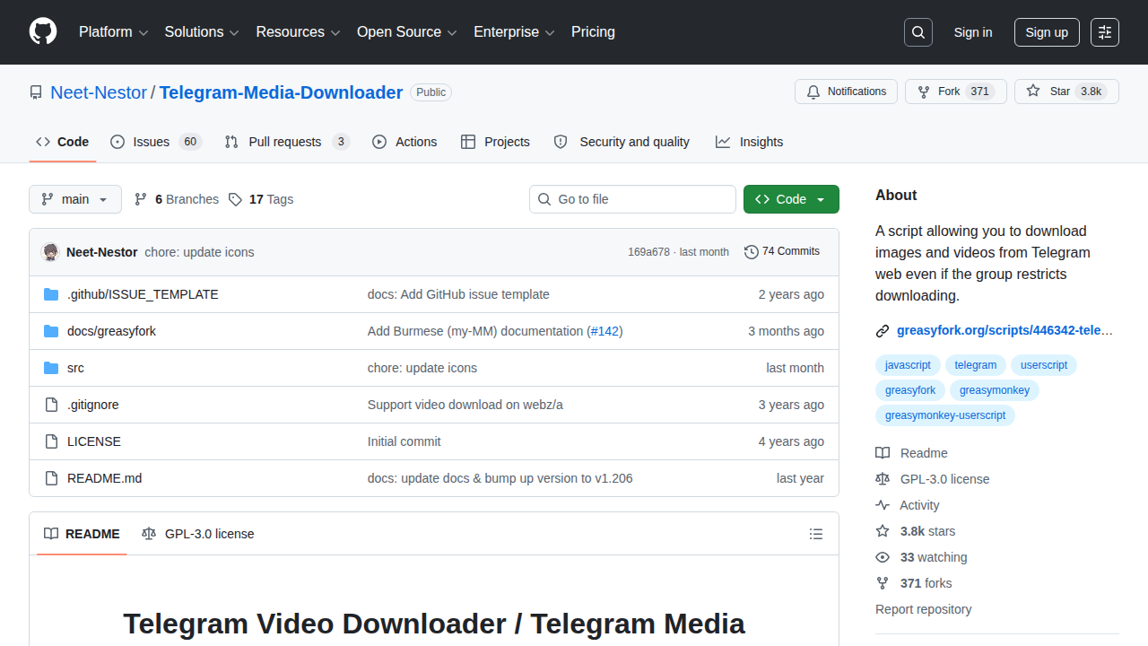The height and width of the screenshot is (646, 1148).
Task: Click the notifications bell icon
Action: click(x=813, y=91)
